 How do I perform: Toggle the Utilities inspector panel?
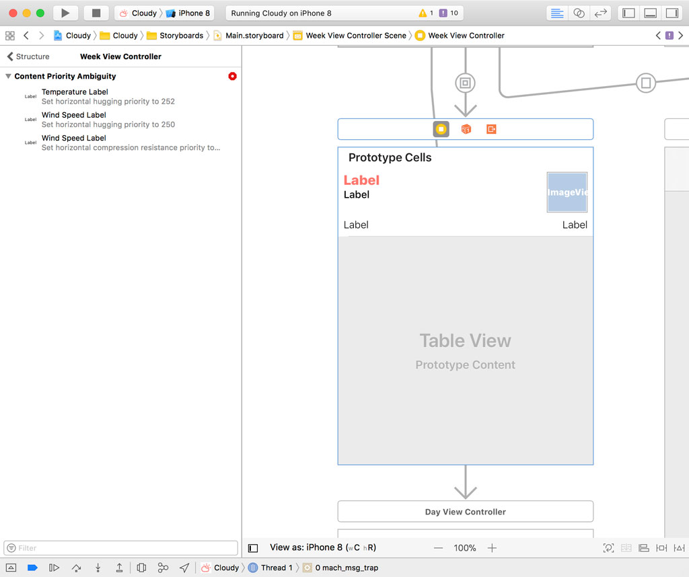coord(672,13)
